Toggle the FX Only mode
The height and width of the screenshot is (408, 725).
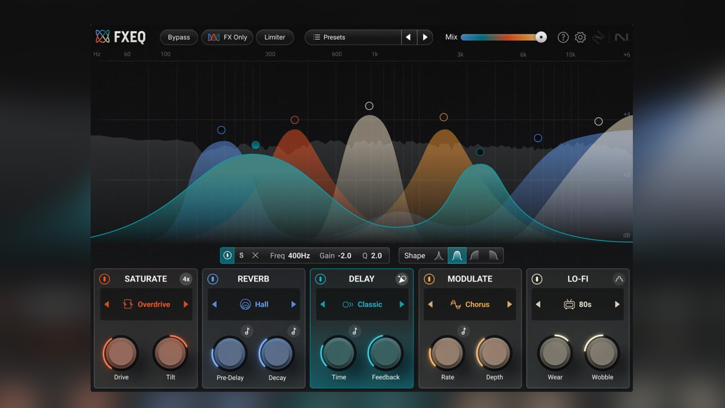(x=227, y=37)
